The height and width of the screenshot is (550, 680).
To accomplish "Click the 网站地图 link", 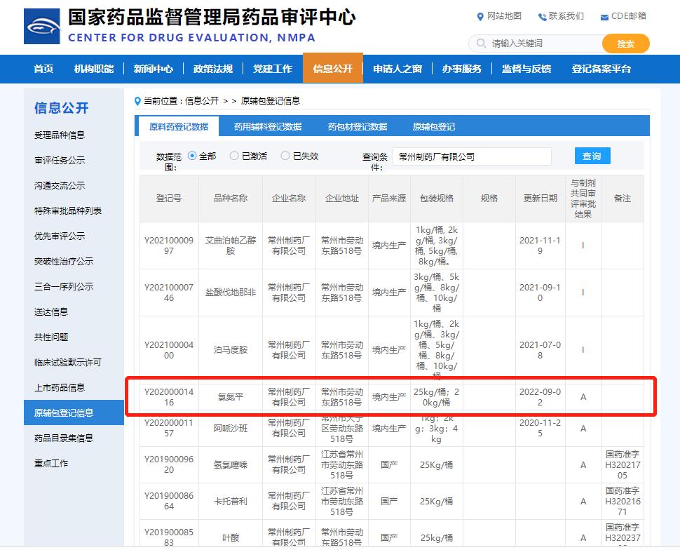I will pyautogui.click(x=504, y=16).
